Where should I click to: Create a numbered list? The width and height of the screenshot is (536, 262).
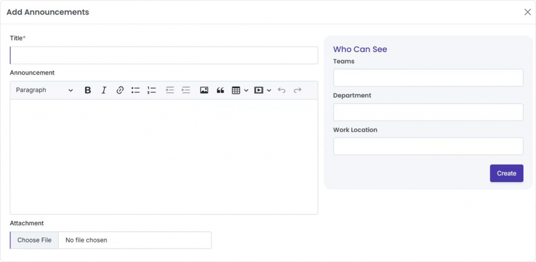(x=152, y=90)
